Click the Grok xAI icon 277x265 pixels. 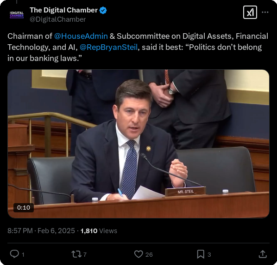(x=250, y=12)
